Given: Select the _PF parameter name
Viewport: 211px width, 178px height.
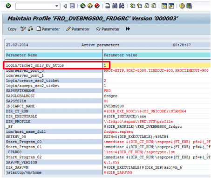Looking at the screenshot, I should 9,127.
